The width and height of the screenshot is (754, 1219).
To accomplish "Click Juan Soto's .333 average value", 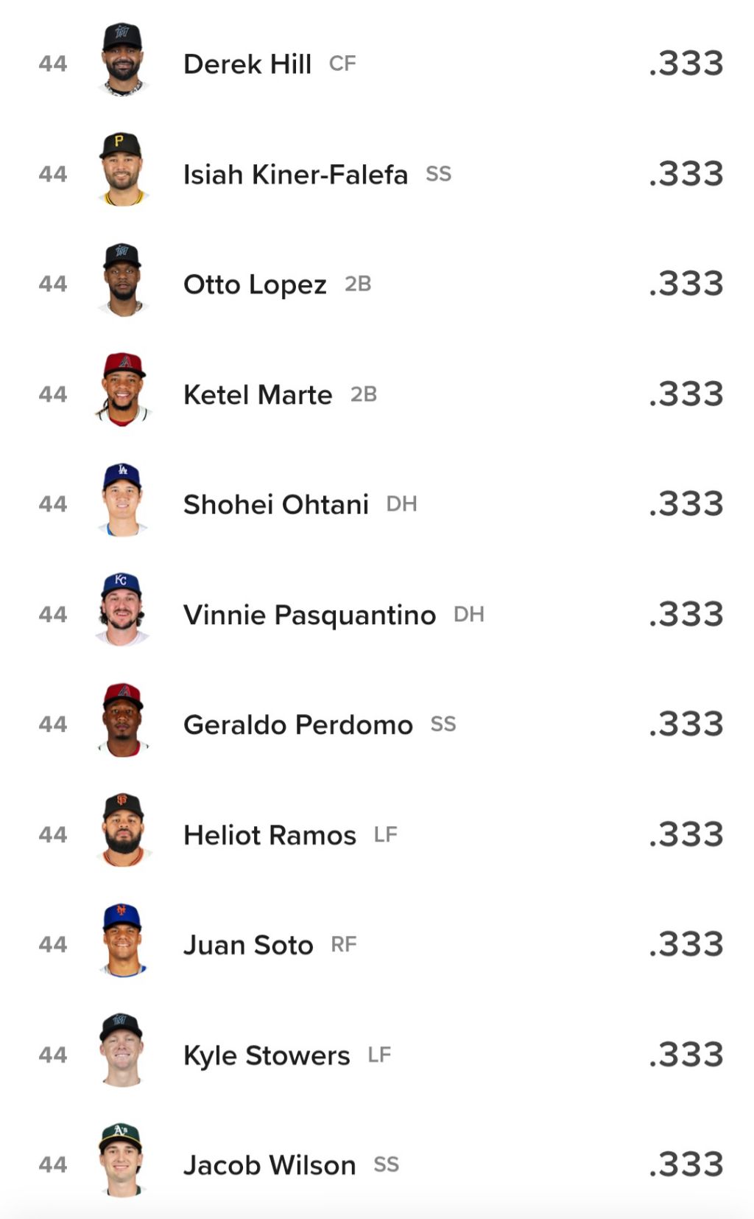I will coord(686,944).
